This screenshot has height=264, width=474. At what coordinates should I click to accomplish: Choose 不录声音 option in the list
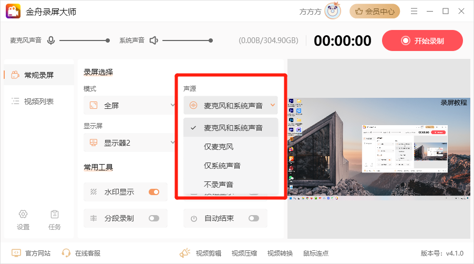pyautogui.click(x=219, y=185)
